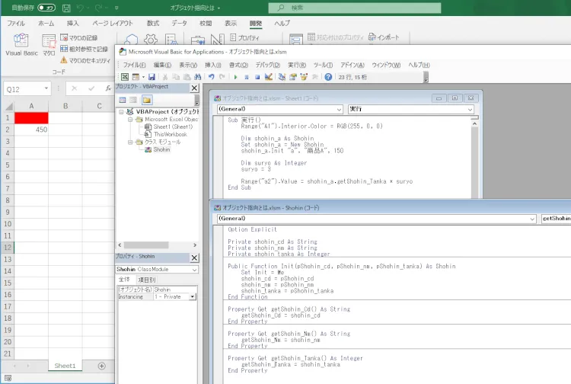Open the VBA ウィンドウ(W) menu

point(386,65)
